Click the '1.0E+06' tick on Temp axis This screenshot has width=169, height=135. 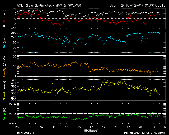[x=12, y=104]
